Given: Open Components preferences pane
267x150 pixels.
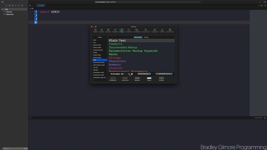Looking at the screenshot, I should tap(155, 30).
